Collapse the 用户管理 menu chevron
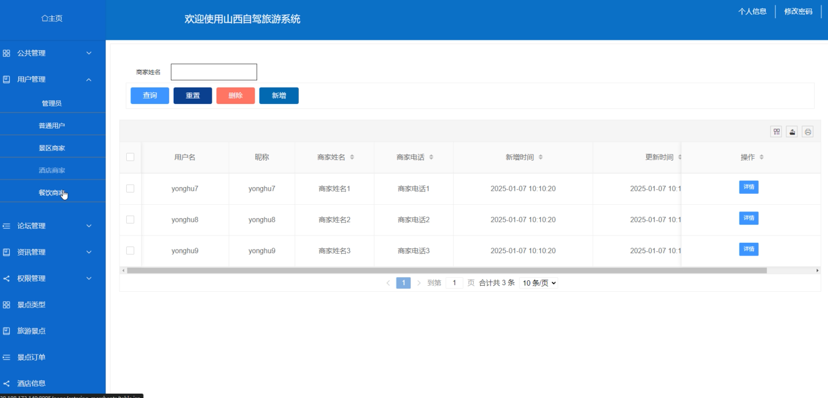828x398 pixels. pyautogui.click(x=89, y=79)
